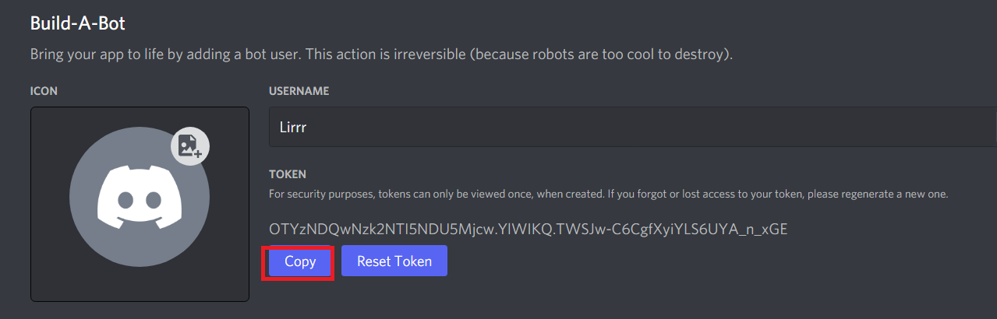Image resolution: width=997 pixels, height=319 pixels.
Task: Click the 'Bring your app to life' description
Action: [x=381, y=55]
